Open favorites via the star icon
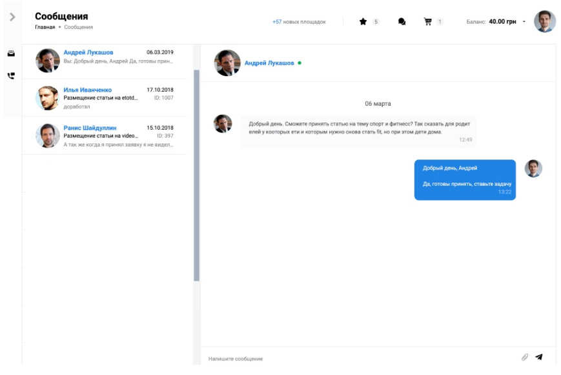 click(x=363, y=22)
